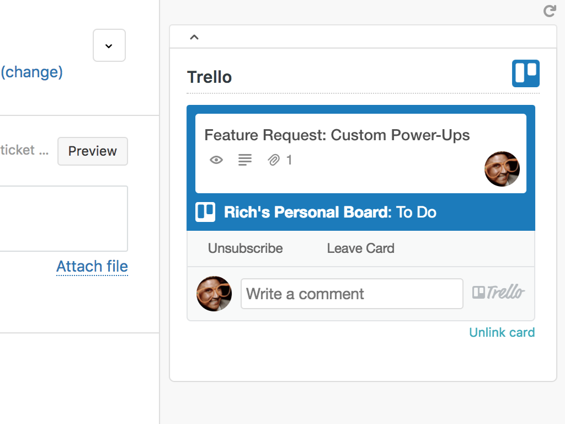Open the dropdown arrow near the change link
This screenshot has width=565, height=424.
(x=109, y=45)
